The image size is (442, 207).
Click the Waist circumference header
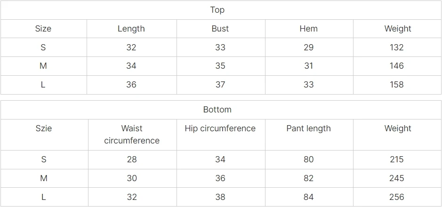click(132, 135)
